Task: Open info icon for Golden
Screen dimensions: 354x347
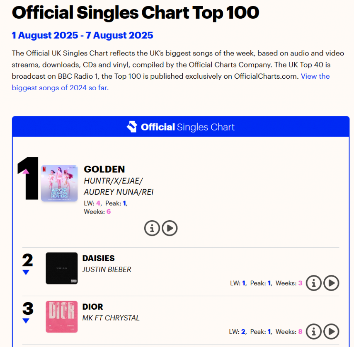Action: (152, 228)
